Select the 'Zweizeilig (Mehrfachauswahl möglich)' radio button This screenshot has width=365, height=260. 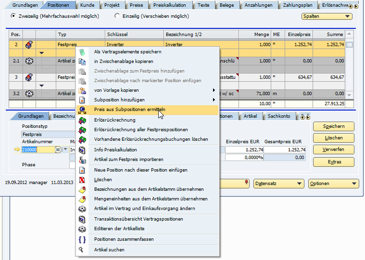point(13,16)
